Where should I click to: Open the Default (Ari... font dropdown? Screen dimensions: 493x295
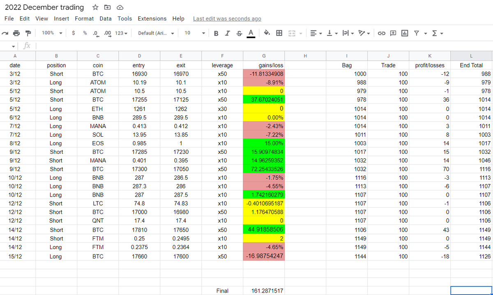[156, 33]
